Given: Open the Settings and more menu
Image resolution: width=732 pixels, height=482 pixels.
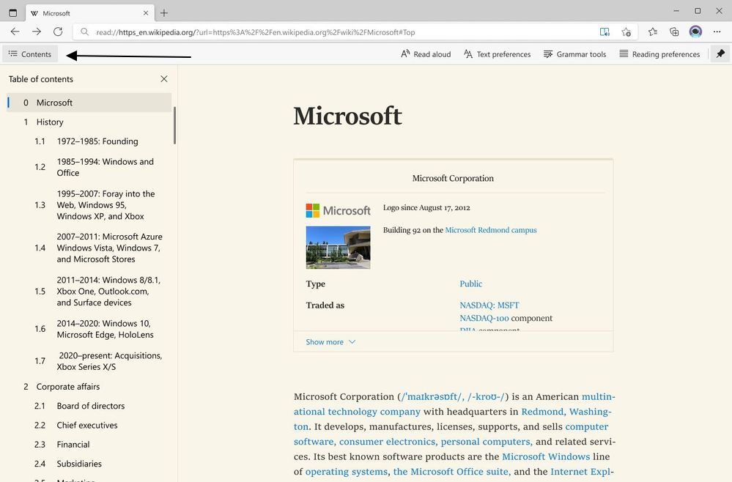Looking at the screenshot, I should point(717,31).
